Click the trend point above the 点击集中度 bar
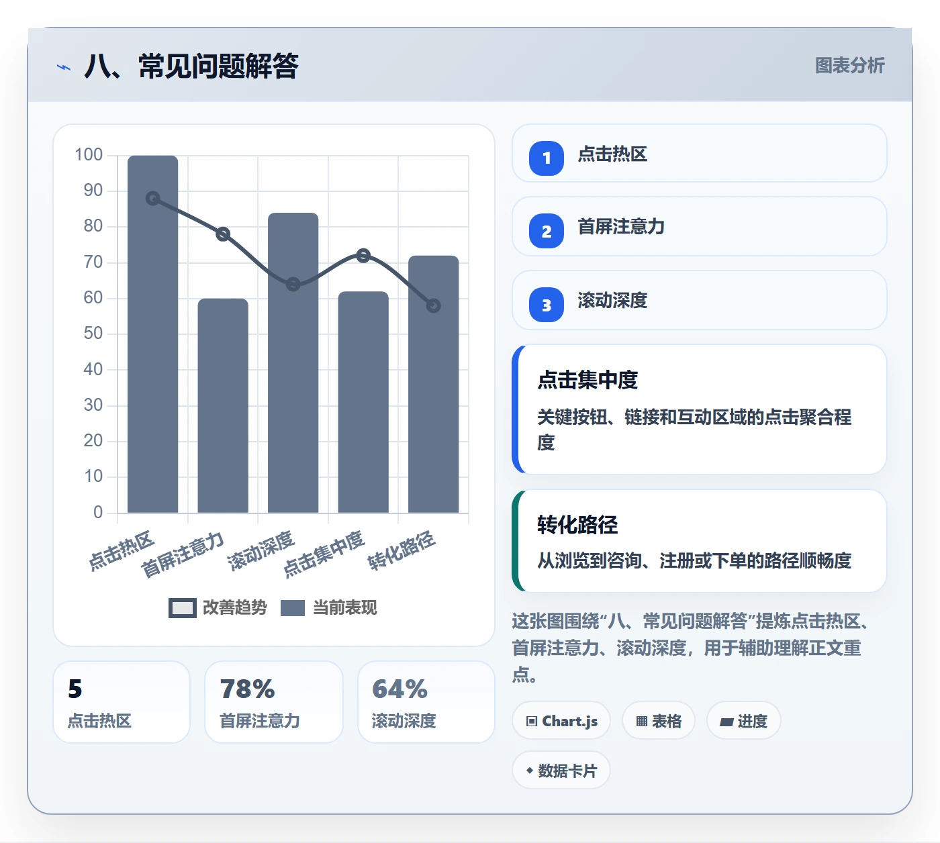940x843 pixels. (363, 256)
